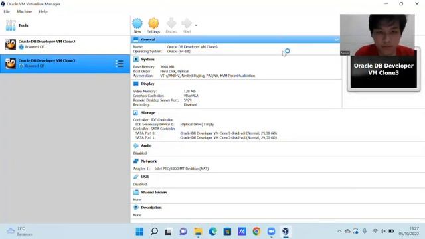
Task: Click the Optical Drive Empty value
Action: coord(197,124)
